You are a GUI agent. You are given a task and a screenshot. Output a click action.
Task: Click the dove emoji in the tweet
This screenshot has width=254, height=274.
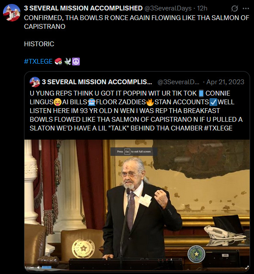pyautogui.click(x=68, y=62)
